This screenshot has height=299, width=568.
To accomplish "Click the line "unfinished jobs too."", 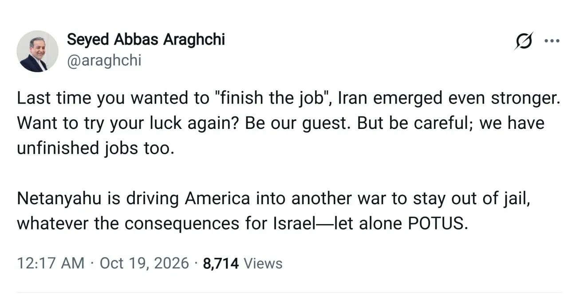I will point(94,148).
